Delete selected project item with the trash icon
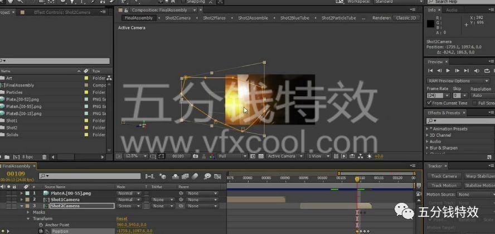The width and height of the screenshot is (495, 234). tap(45, 157)
